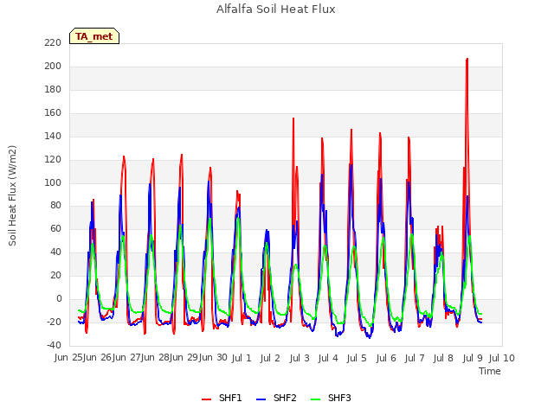Click the Jul 4 x-axis tick label
Viewport: 554px width, 415px height.
(328, 358)
